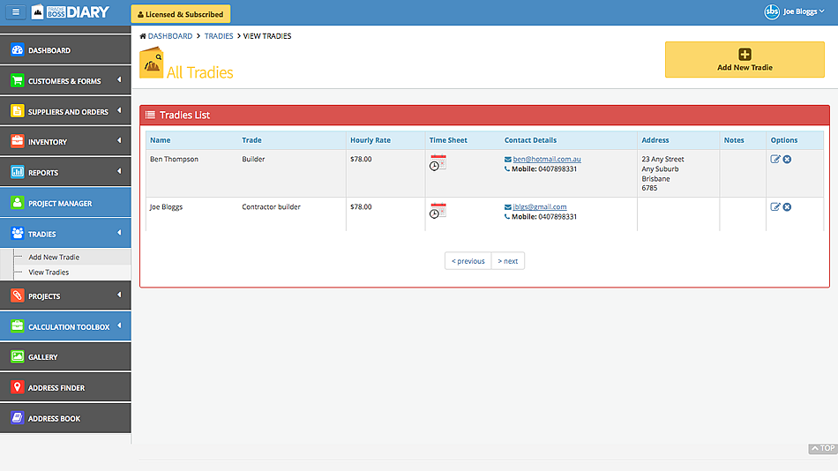Open the Joe Bloggs user dropdown
Image resolution: width=838 pixels, height=471 pixels.
pos(795,12)
